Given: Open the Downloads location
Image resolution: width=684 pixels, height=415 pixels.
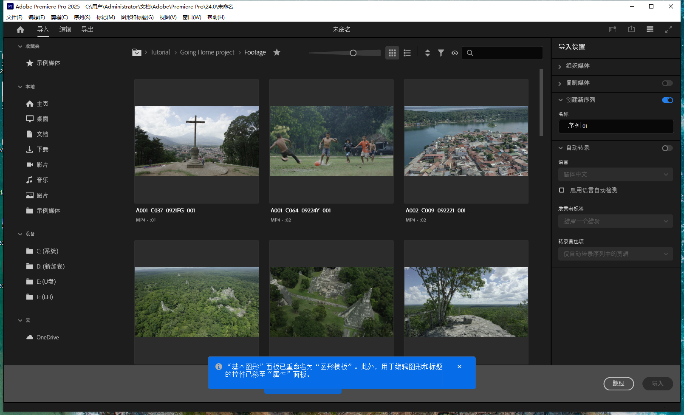Looking at the screenshot, I should [37, 150].
